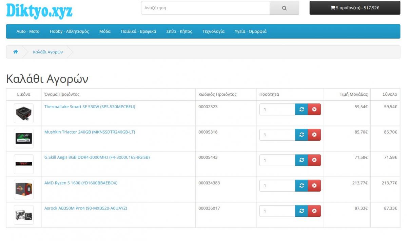This screenshot has width=407, height=241.
Task: Click the Thermaltake power supply thumbnail
Action: point(24,113)
